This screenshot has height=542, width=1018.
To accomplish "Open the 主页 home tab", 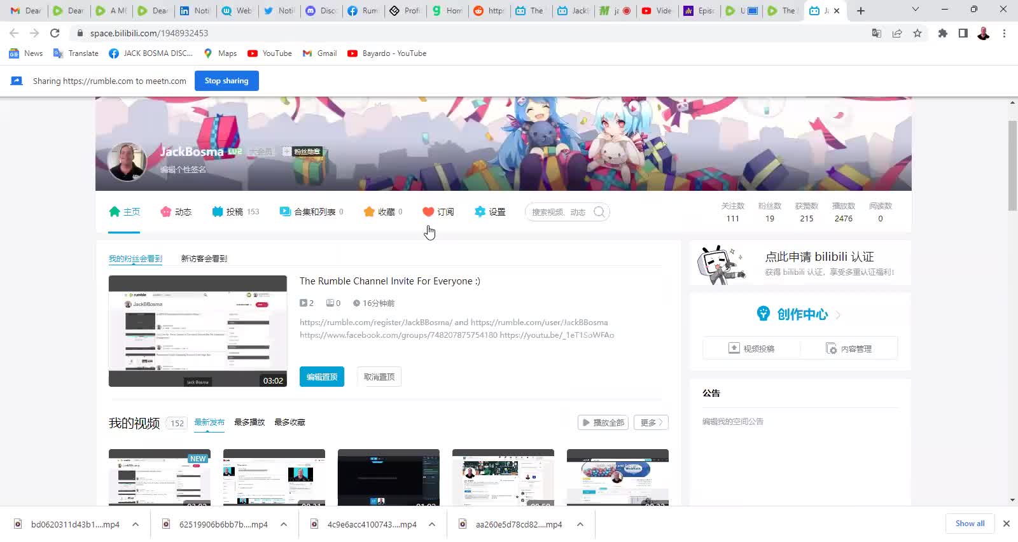I will 124,212.
